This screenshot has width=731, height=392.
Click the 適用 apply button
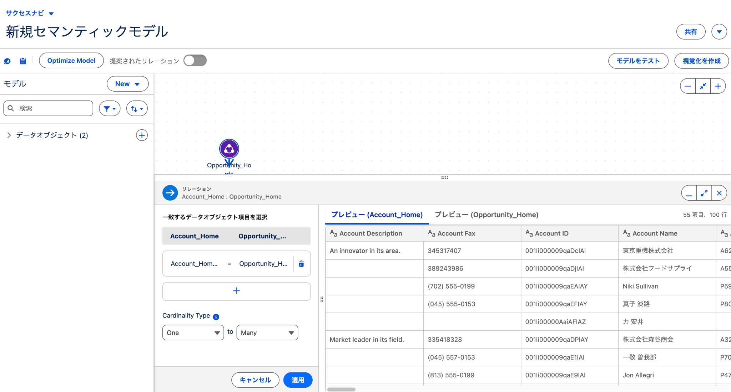tap(298, 380)
